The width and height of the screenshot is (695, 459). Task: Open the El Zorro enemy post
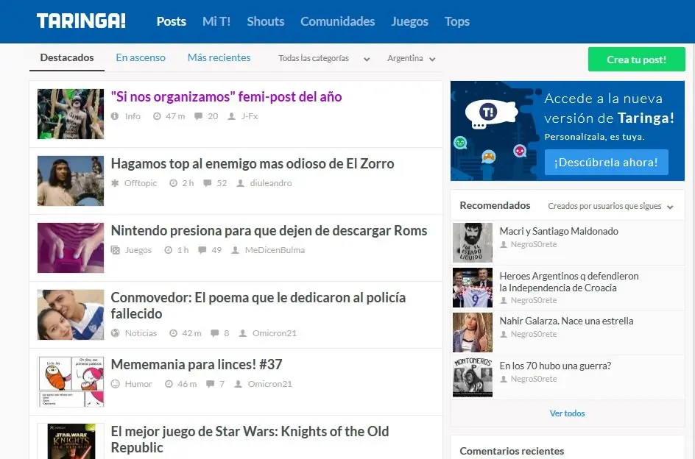(253, 163)
